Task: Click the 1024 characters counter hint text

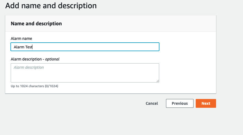Action: (34, 86)
